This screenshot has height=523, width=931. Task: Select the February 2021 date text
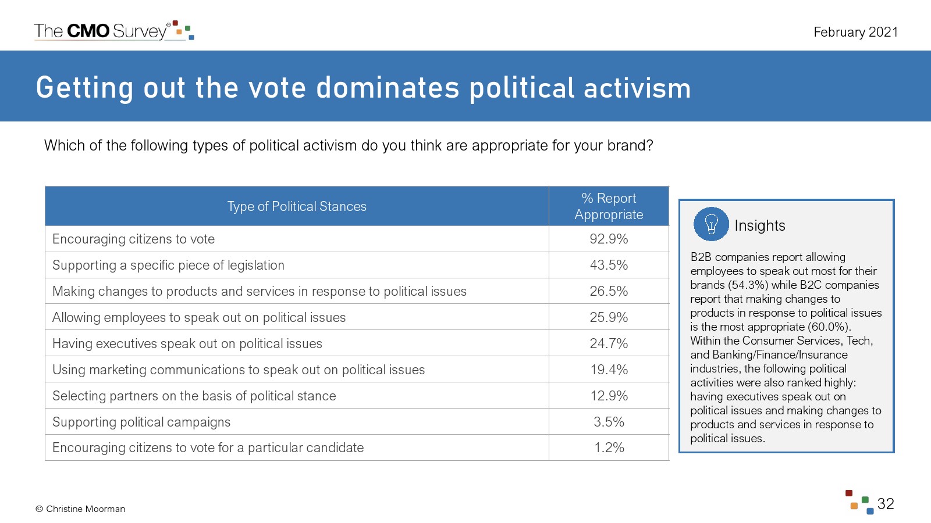coord(855,32)
